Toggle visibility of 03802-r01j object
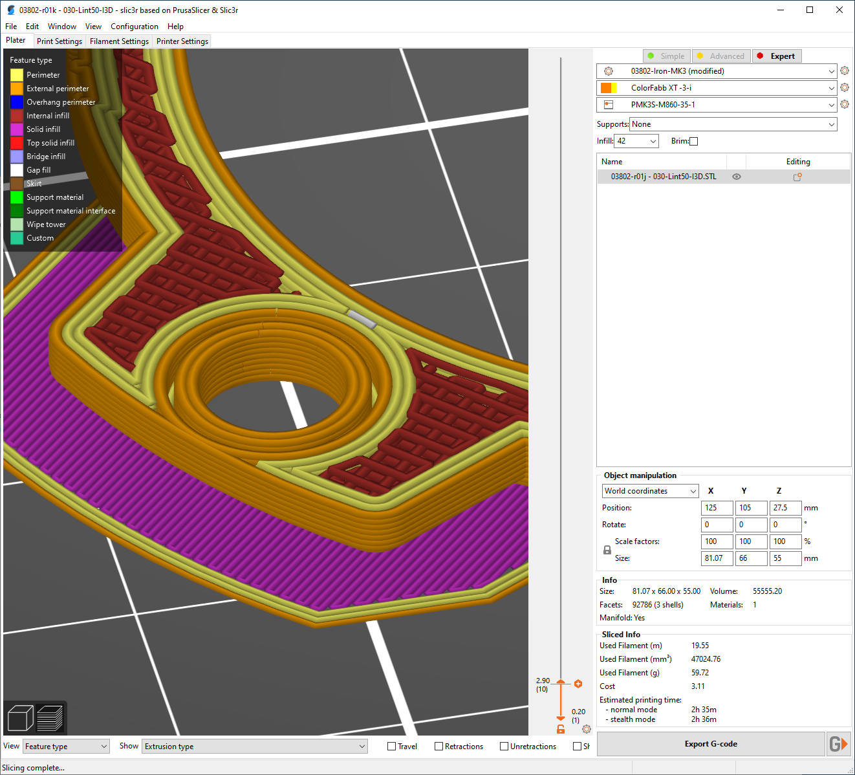The width and height of the screenshot is (855, 775). tap(737, 177)
